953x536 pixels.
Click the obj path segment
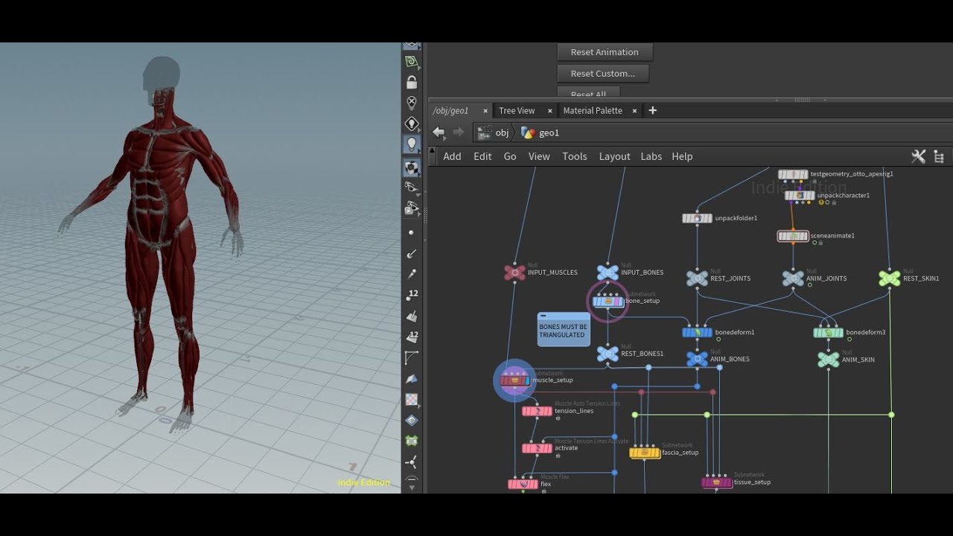[494, 133]
